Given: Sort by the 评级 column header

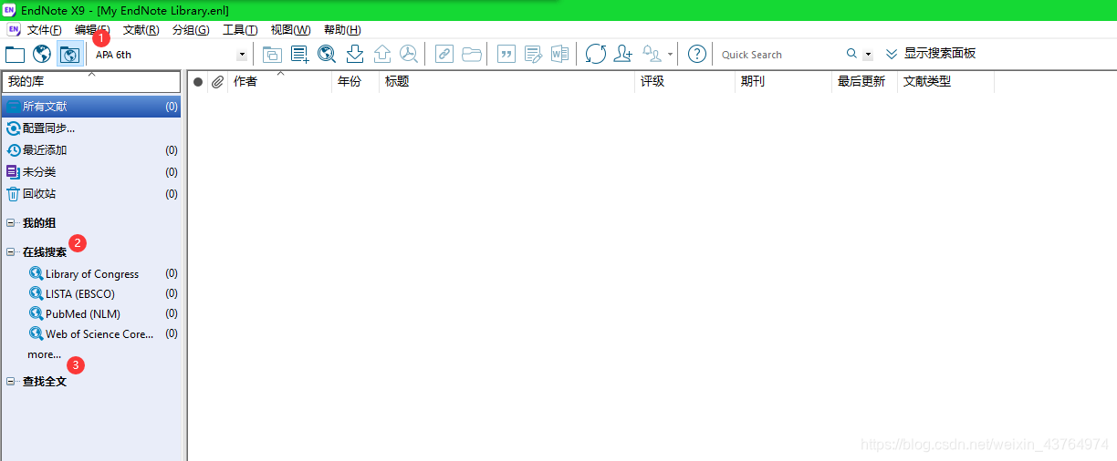Looking at the screenshot, I should [x=684, y=82].
